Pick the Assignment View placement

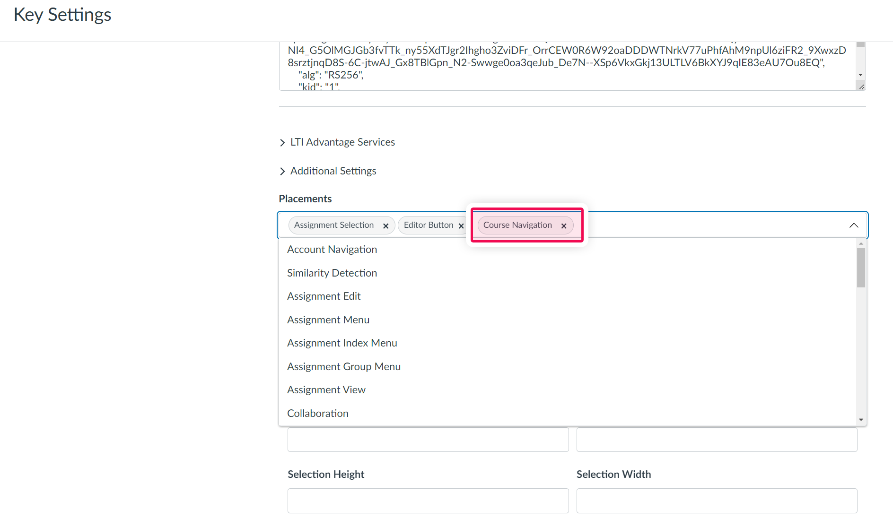pyautogui.click(x=568, y=390)
